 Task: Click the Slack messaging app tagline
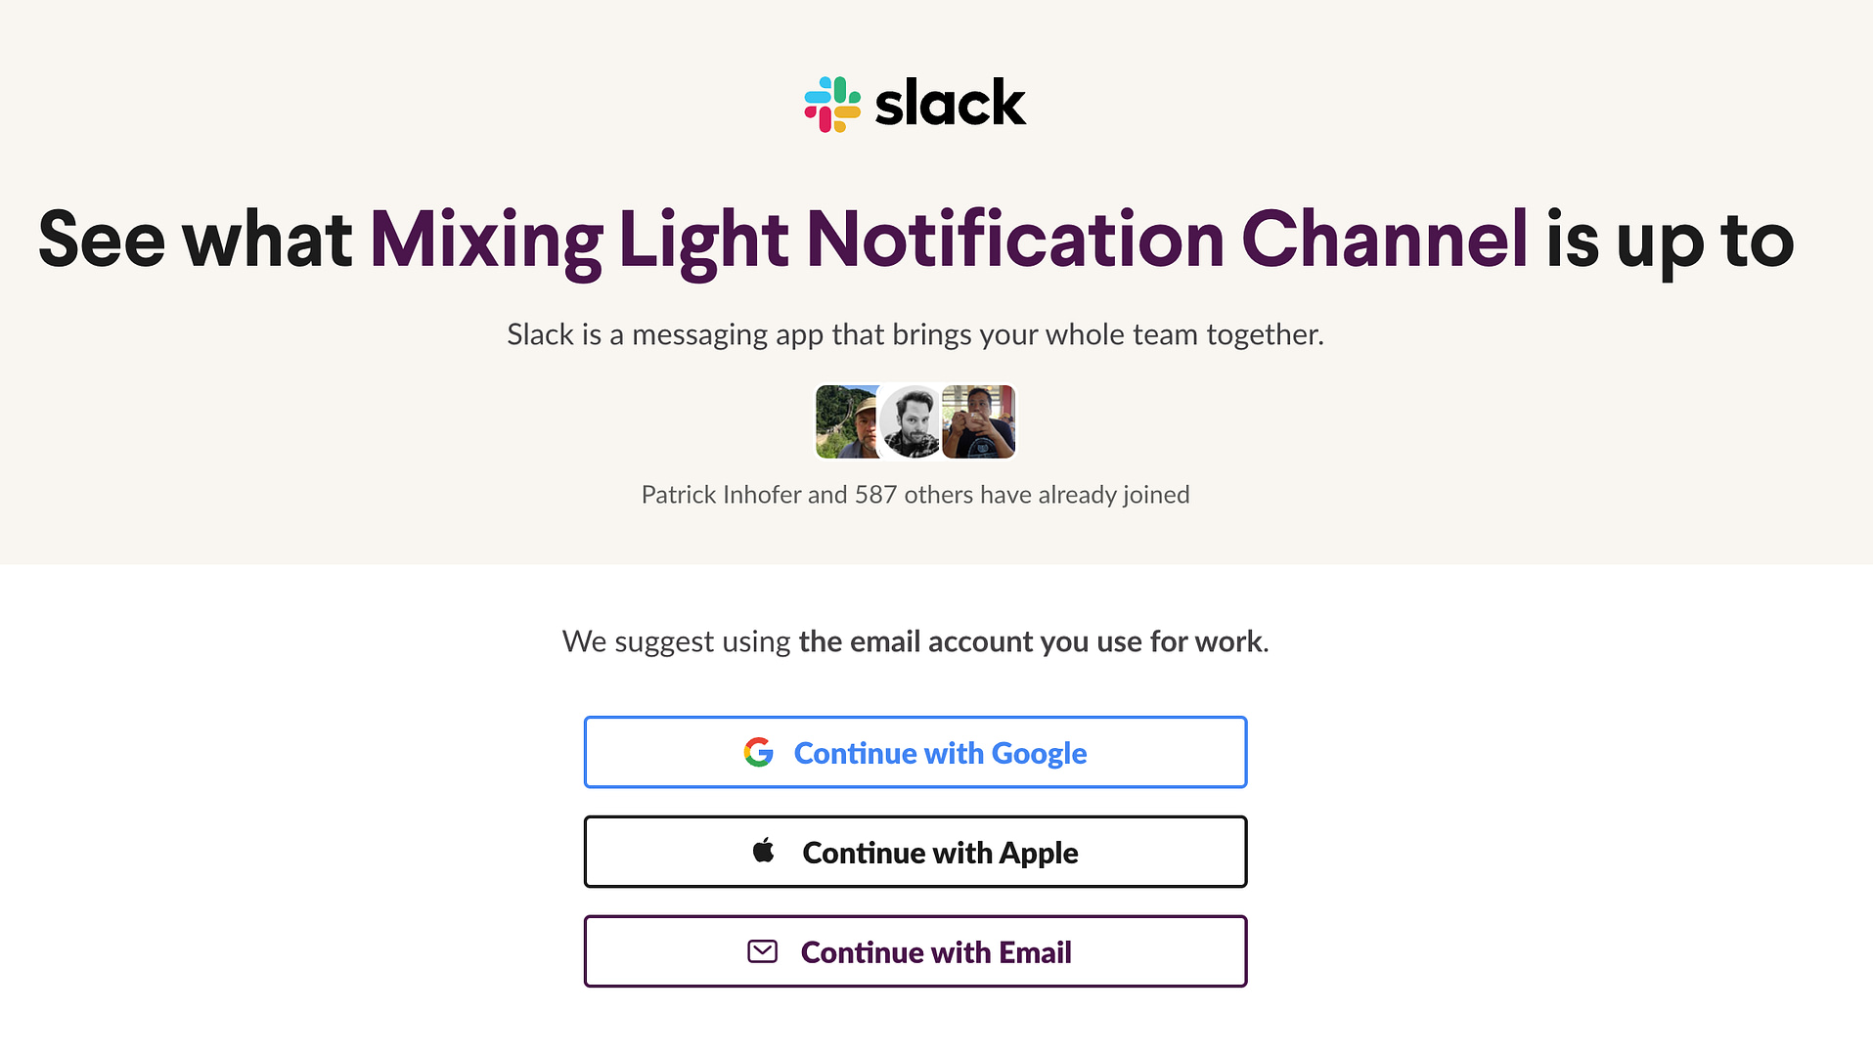[x=915, y=334]
